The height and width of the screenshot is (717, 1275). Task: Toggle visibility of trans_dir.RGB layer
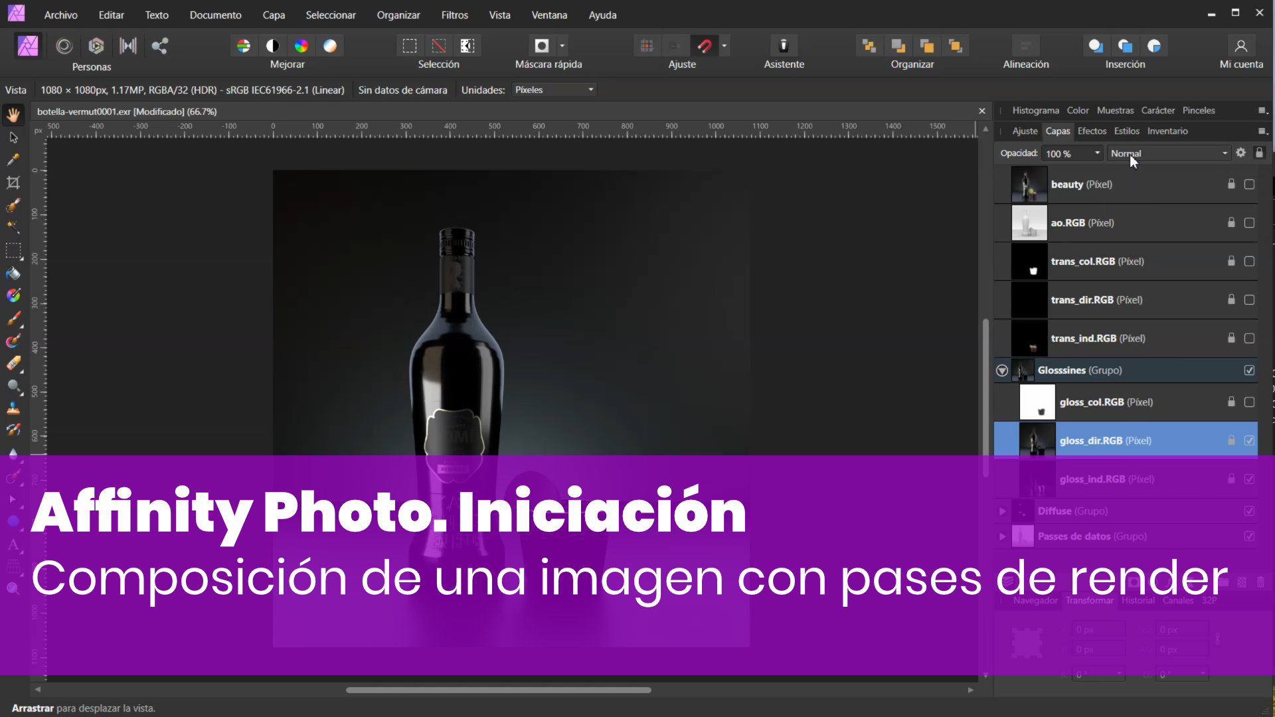click(1249, 300)
